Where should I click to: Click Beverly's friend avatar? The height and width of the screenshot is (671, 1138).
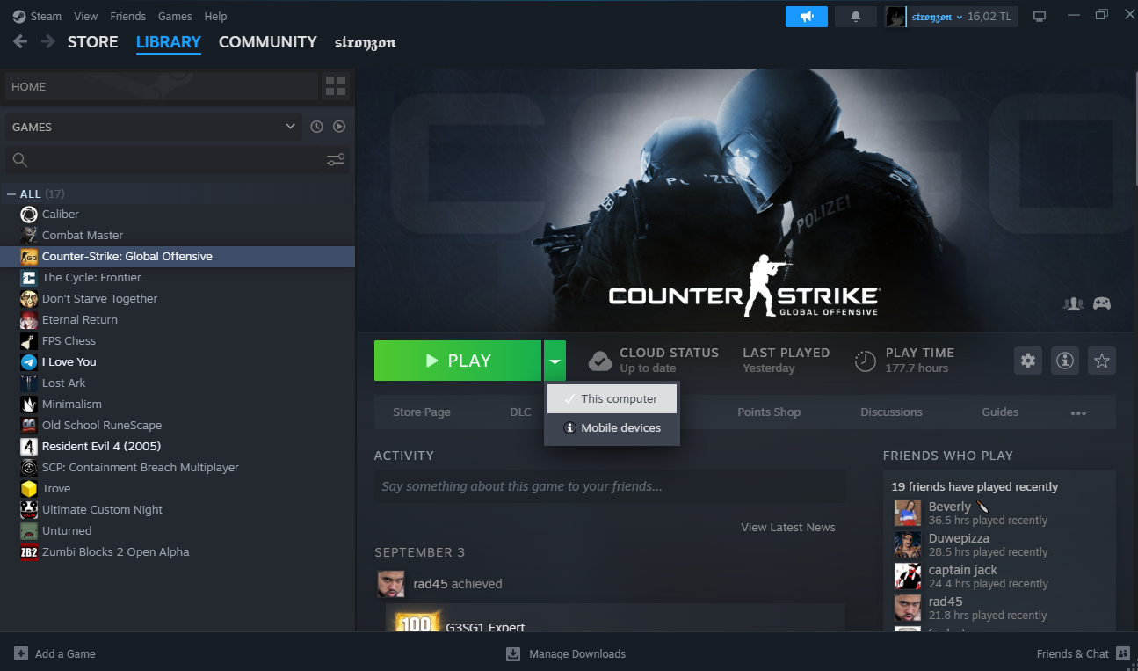point(908,513)
